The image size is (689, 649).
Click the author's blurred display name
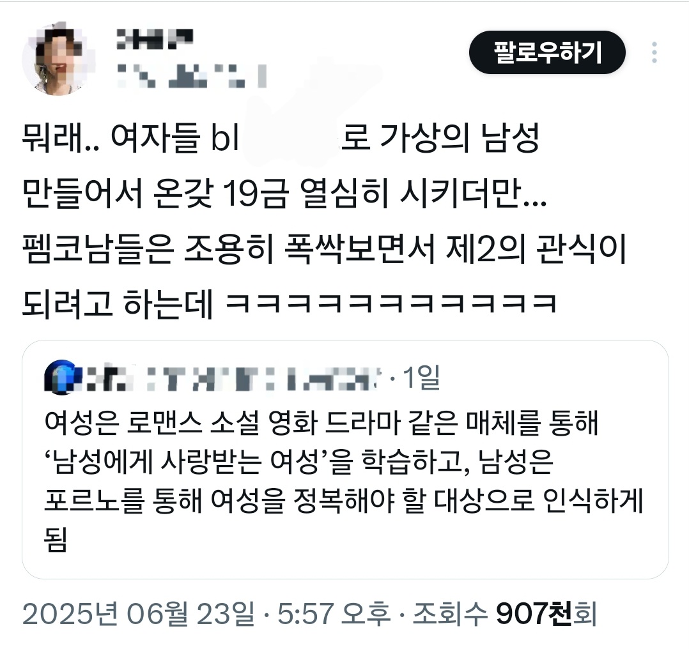[155, 38]
